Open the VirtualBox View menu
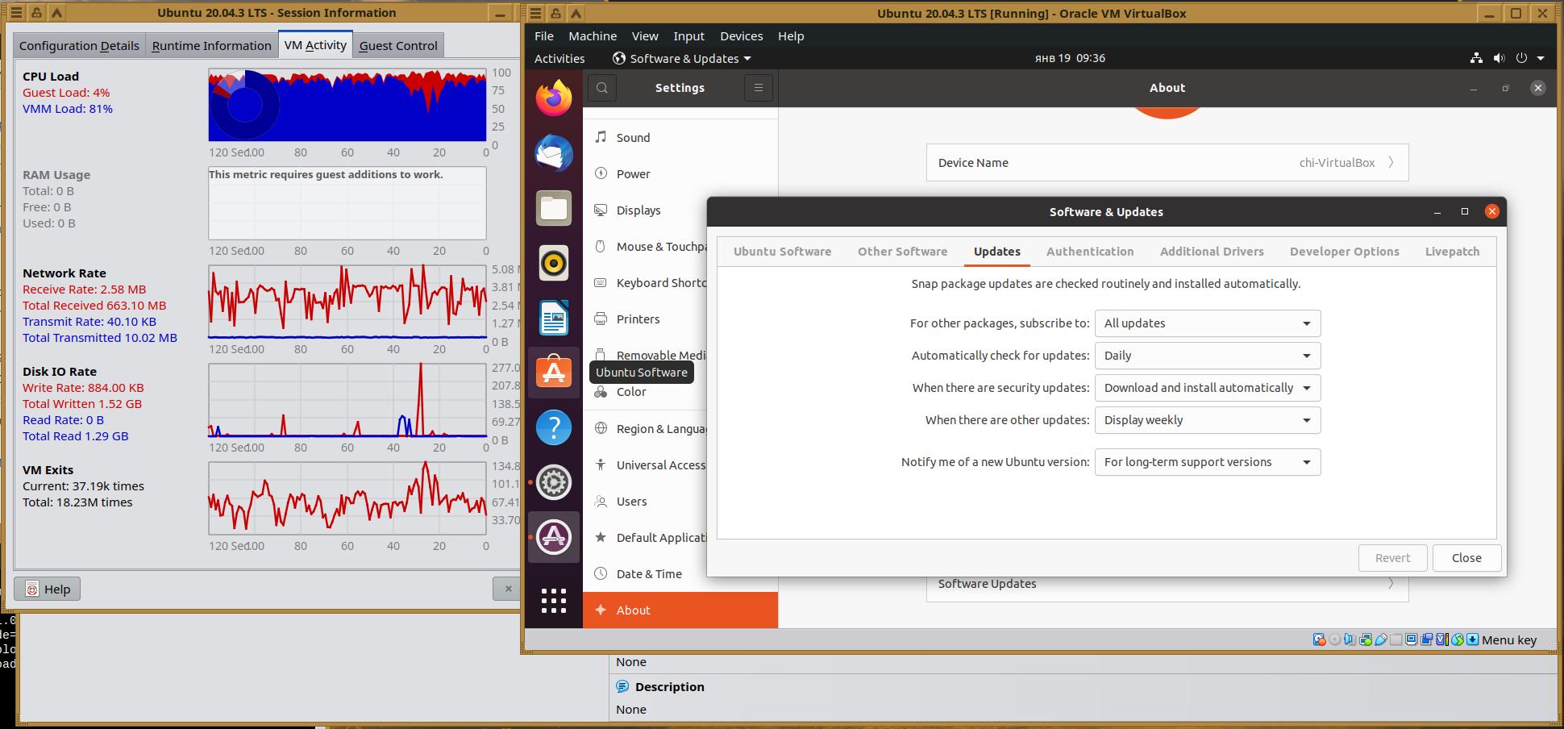Screen dimensions: 1564x729 [x=645, y=35]
